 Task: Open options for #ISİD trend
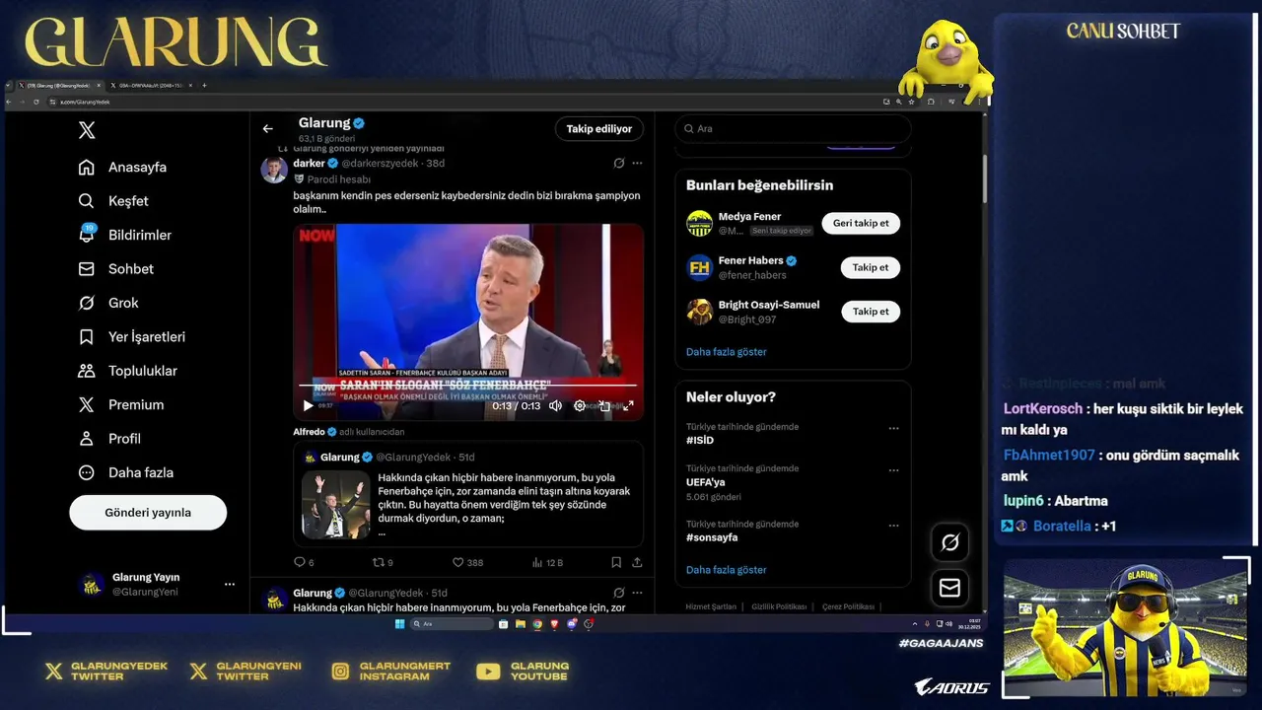(893, 428)
